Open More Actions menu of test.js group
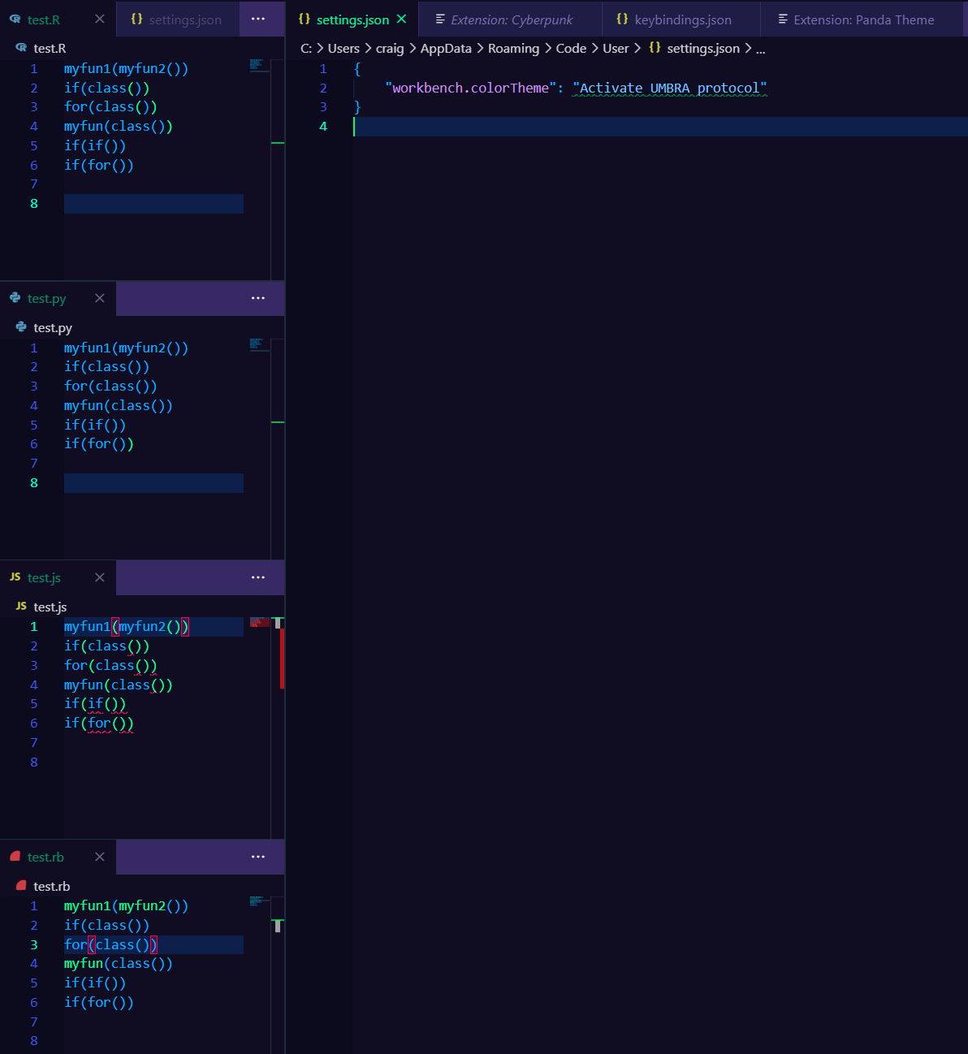The width and height of the screenshot is (968, 1054). [258, 577]
